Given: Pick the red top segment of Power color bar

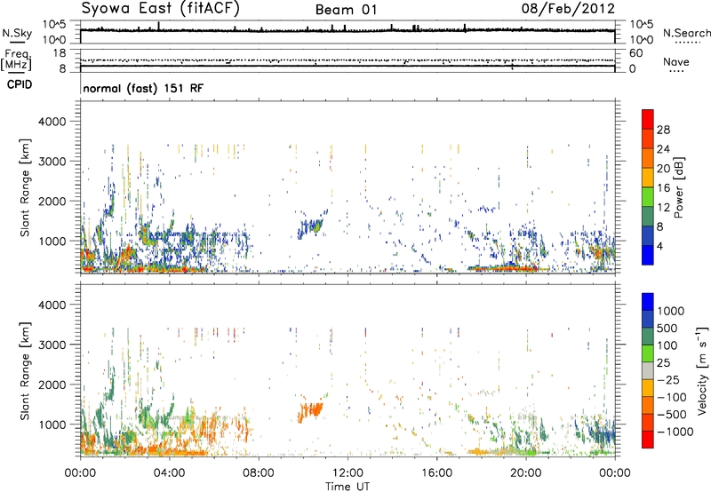Looking at the screenshot, I should coord(648,119).
